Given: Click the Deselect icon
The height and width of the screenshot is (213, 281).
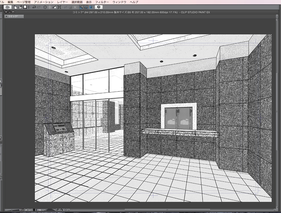Looking at the screenshot, I should pyautogui.click(x=65, y=7).
